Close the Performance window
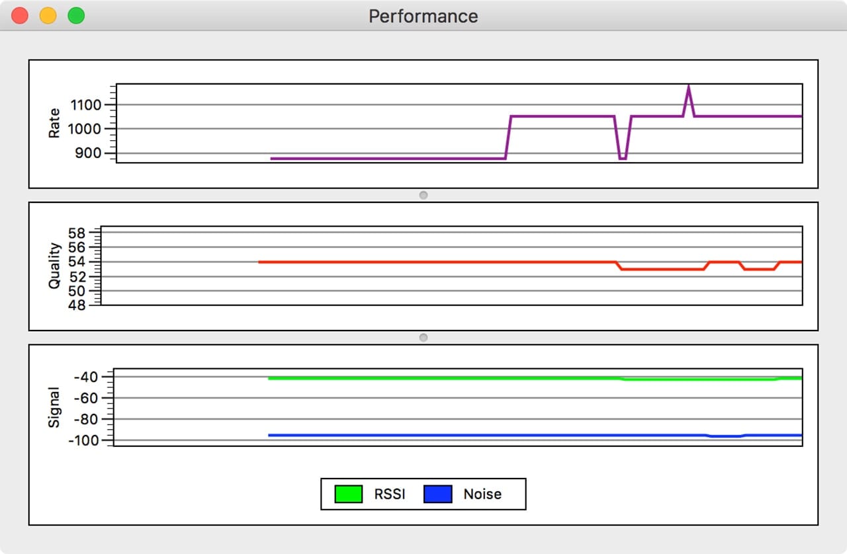Viewport: 847px width, 554px height. [x=20, y=16]
